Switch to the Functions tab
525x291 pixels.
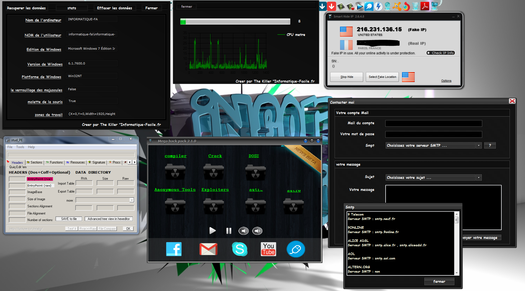pyautogui.click(x=55, y=162)
